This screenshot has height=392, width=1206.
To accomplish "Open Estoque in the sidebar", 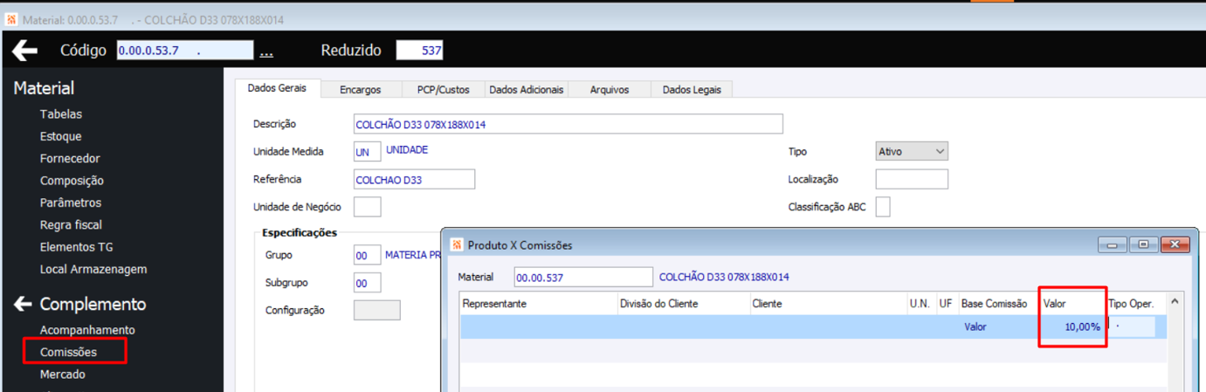I will [61, 136].
